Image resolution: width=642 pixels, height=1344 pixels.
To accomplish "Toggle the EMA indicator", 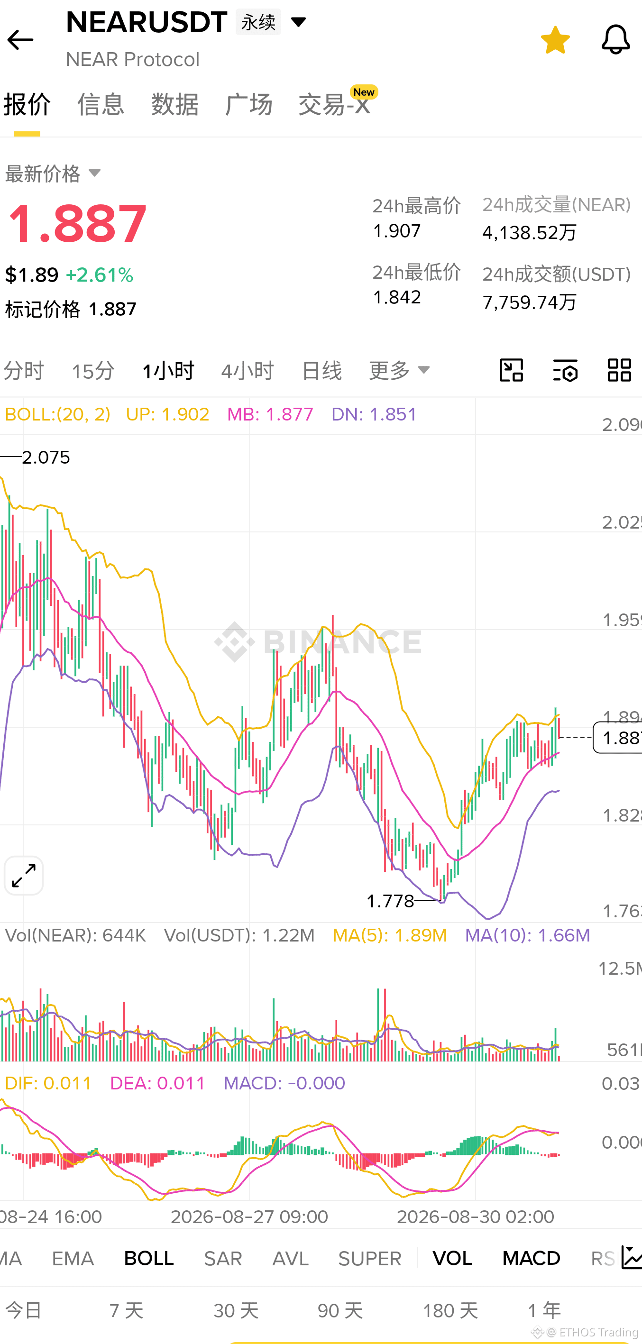I will click(x=73, y=1259).
